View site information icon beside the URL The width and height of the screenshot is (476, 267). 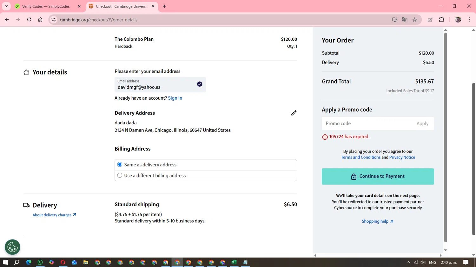pos(54,20)
